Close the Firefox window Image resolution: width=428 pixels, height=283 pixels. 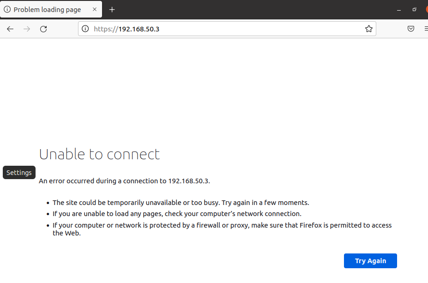tap(426, 10)
